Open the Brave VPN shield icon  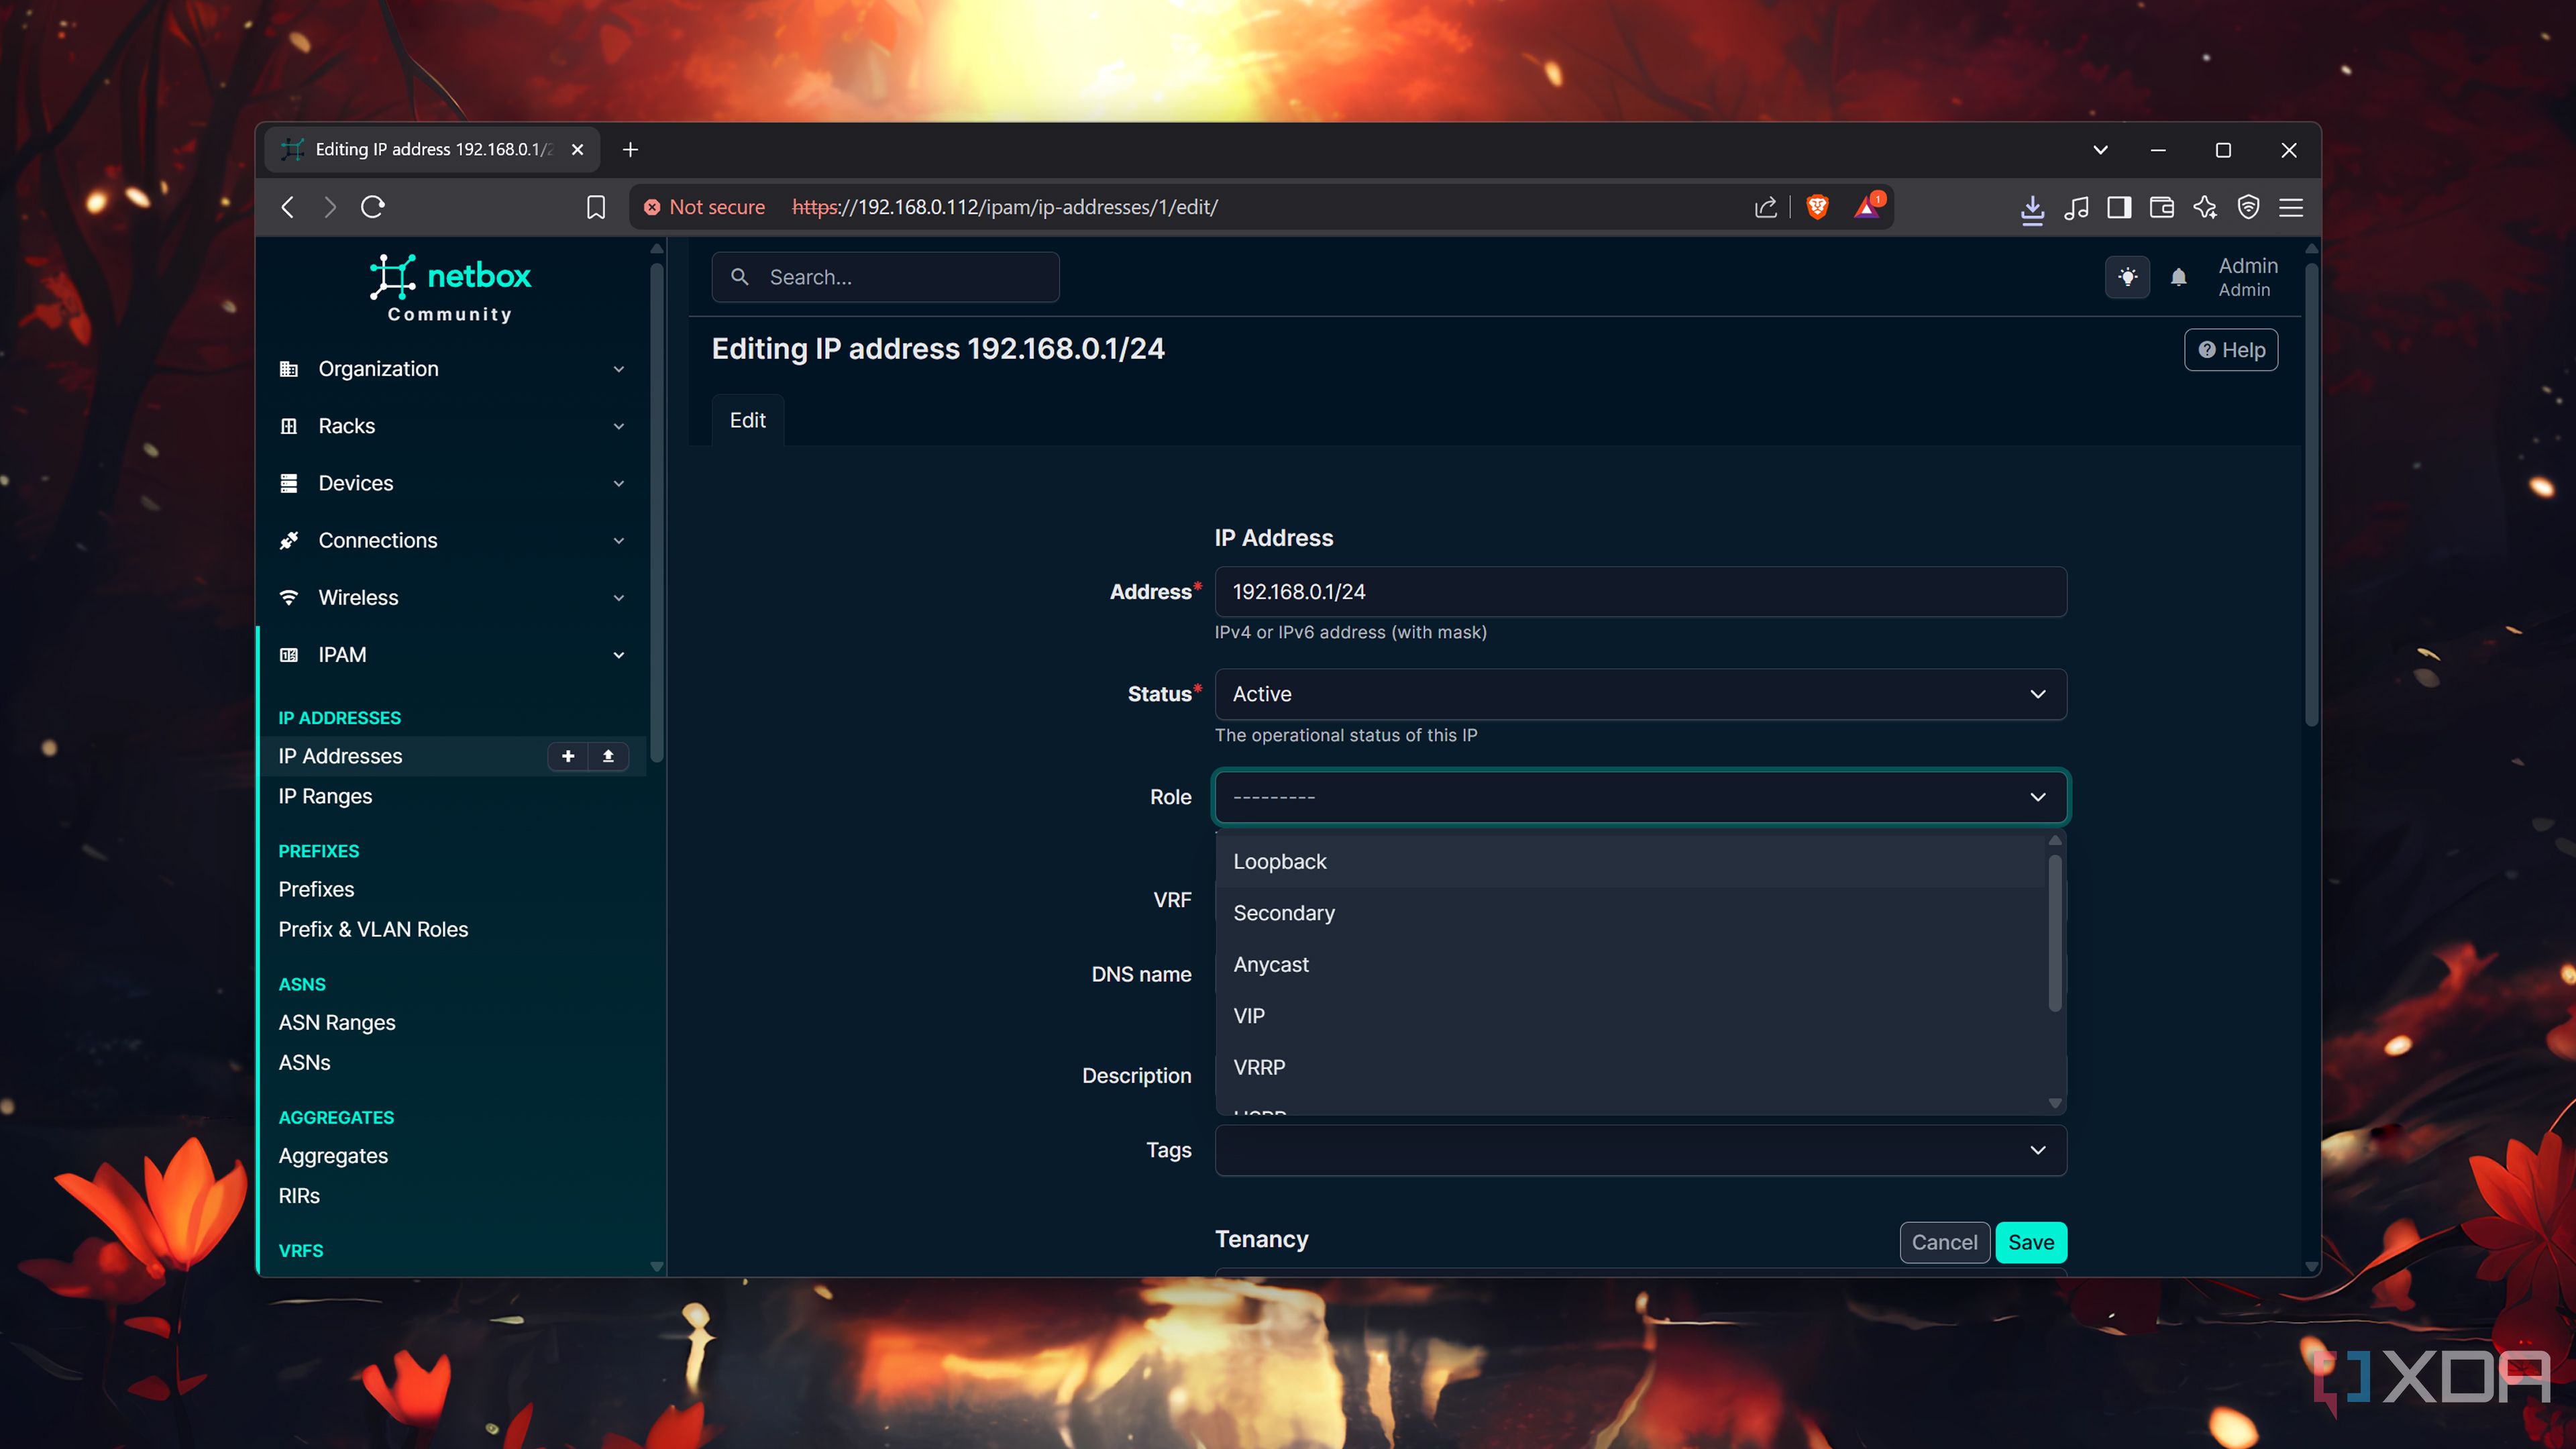[2248, 207]
